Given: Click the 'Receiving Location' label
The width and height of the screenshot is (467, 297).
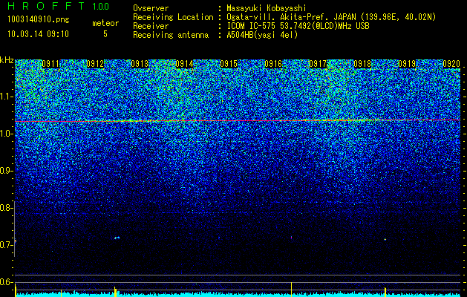Looking at the screenshot, I should pos(173,17).
